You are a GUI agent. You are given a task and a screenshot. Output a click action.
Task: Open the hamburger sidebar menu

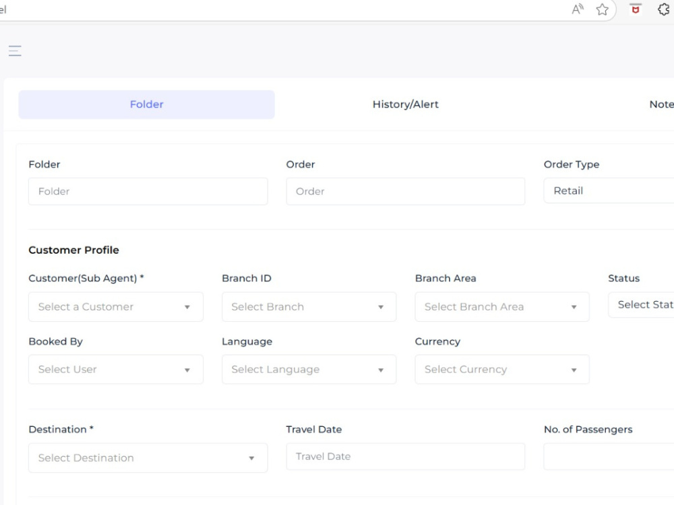click(x=15, y=50)
